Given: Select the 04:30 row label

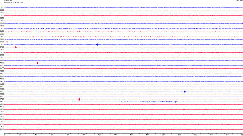Looking at the screenshot, I should (2, 31).
